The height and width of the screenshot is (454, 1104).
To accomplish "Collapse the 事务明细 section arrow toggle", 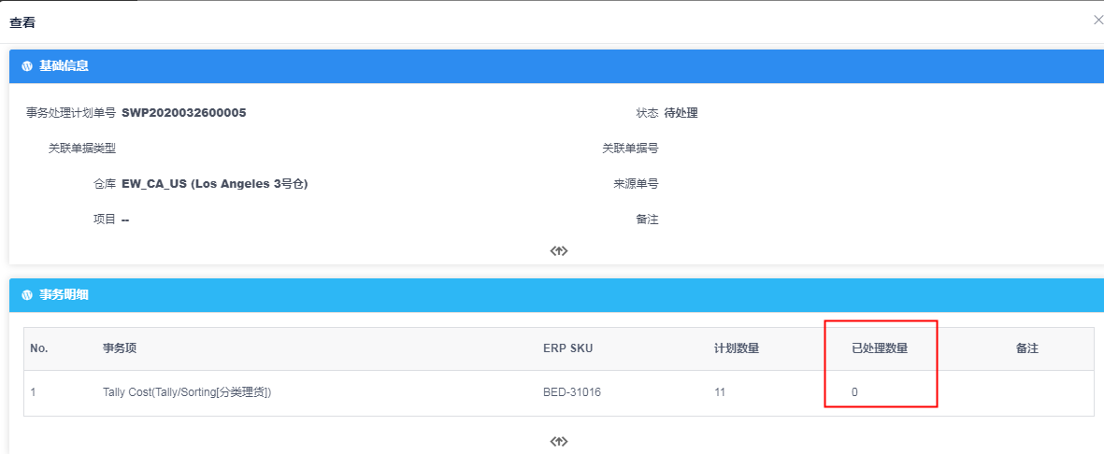I will 558,441.
